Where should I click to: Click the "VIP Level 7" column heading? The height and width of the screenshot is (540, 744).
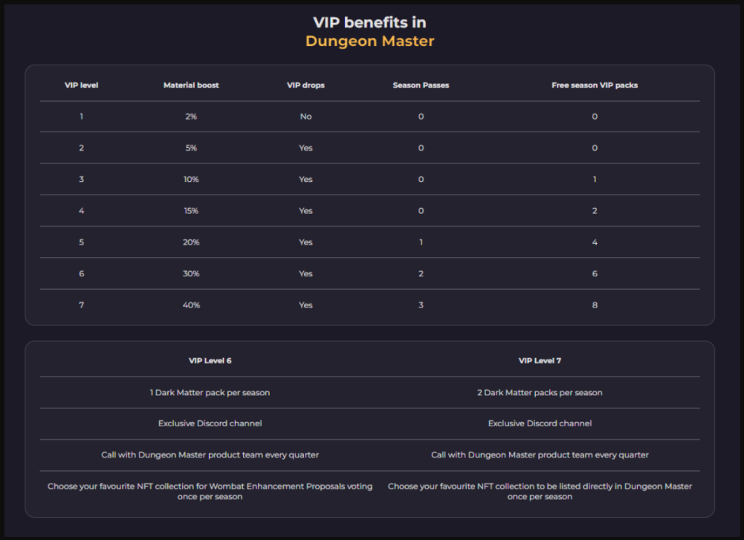pos(540,361)
